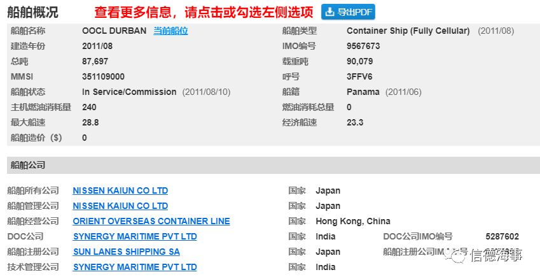Viewport: 540px width, 279px height.
Task: Open the NISSEN KAIUN CO LTD ship manager link
Action: click(120, 206)
